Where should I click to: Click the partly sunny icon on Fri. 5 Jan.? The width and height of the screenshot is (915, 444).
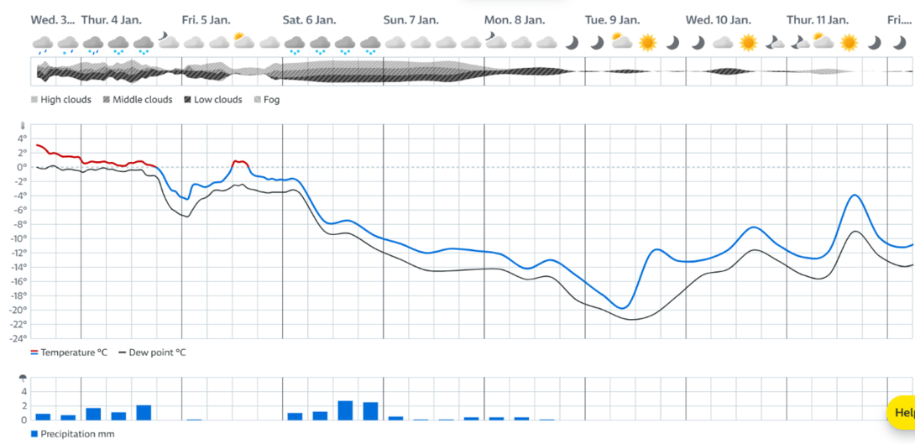point(243,41)
